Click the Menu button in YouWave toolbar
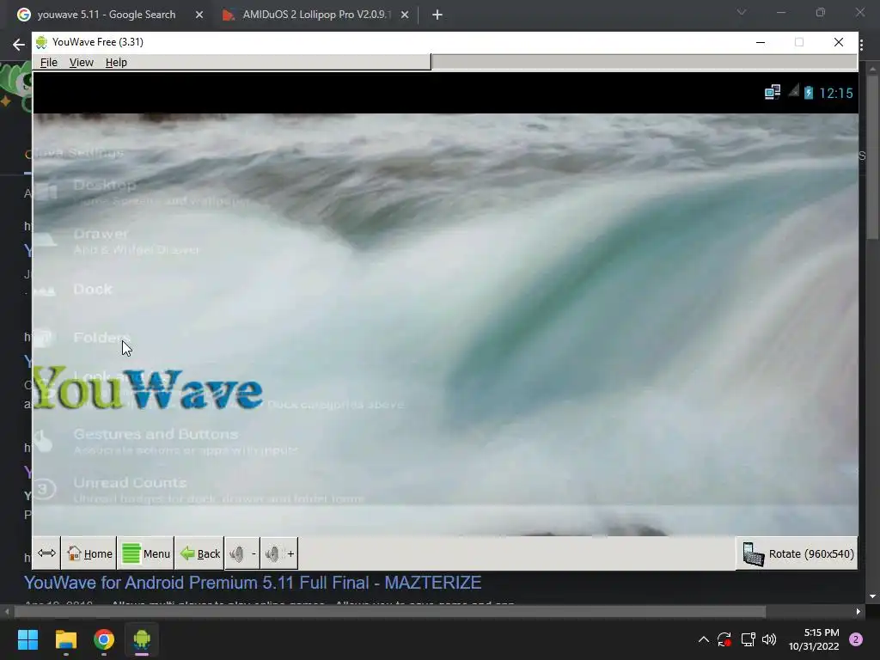Image resolution: width=880 pixels, height=660 pixels. 146,553
